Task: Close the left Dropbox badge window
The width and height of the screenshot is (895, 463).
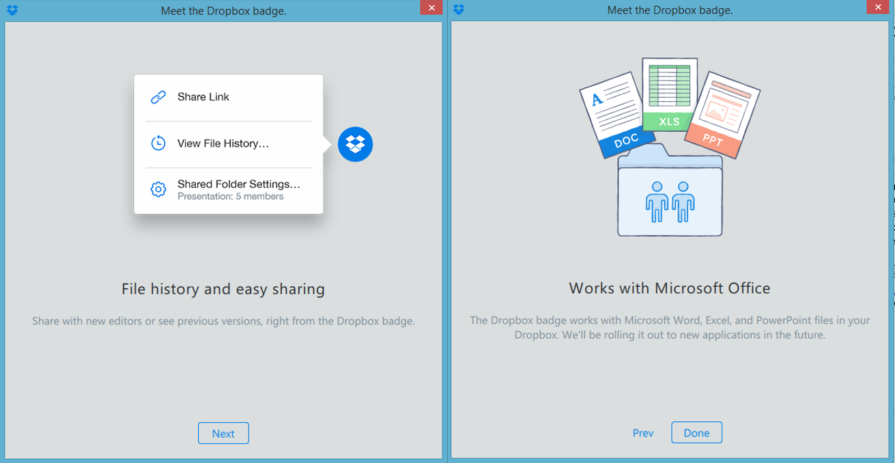Action: click(431, 8)
